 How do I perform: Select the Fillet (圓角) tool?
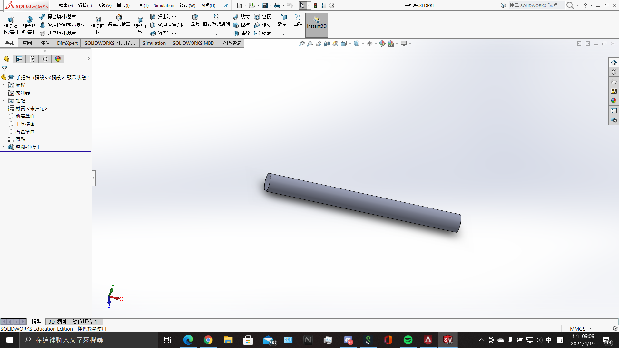click(x=195, y=17)
